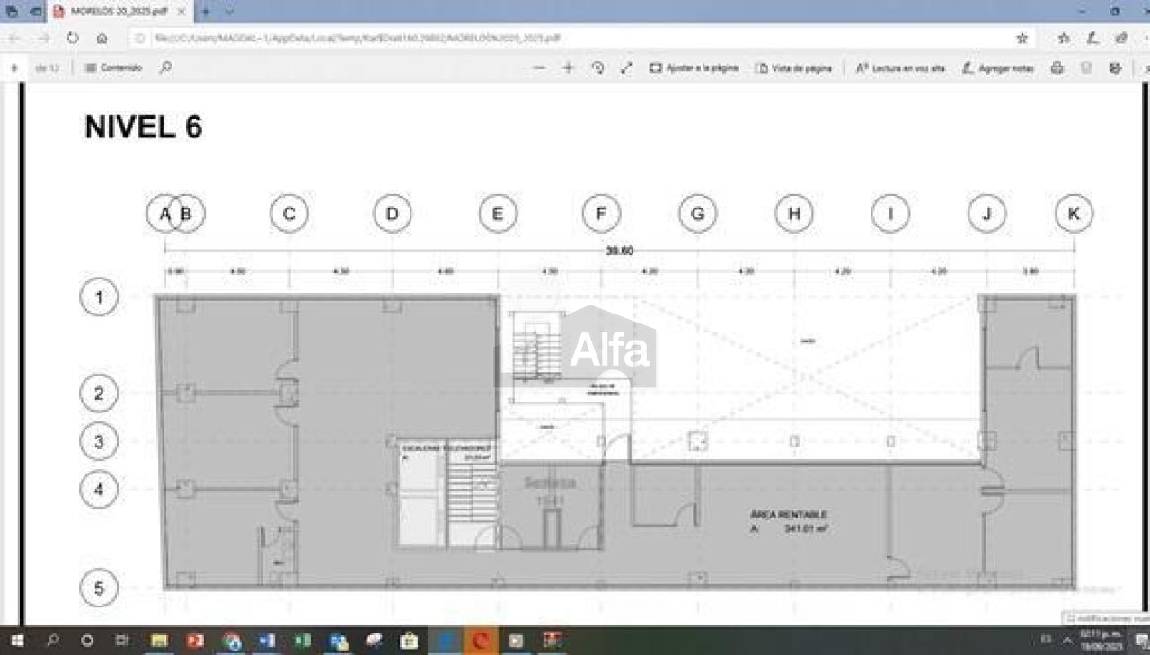Open the favorites hub icon
Screen dimensions: 1150x655
pyautogui.click(x=1064, y=39)
